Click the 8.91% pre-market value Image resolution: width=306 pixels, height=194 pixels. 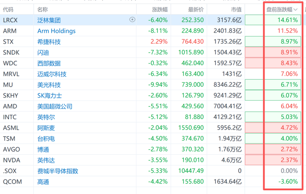tap(289, 52)
